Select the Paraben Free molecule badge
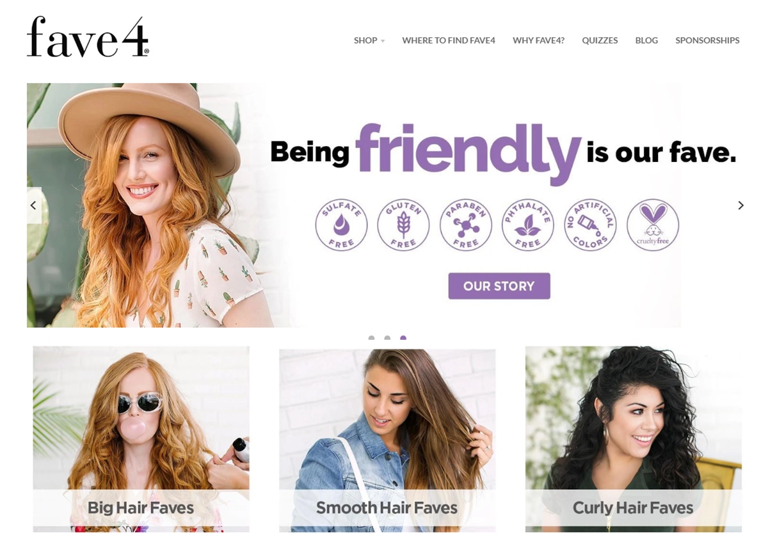The height and width of the screenshot is (539, 768). [465, 225]
